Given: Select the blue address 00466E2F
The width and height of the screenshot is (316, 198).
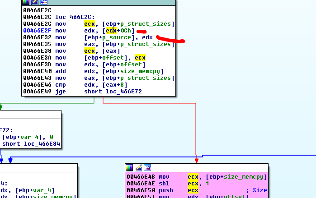Looking at the screenshot, I should click(37, 30).
